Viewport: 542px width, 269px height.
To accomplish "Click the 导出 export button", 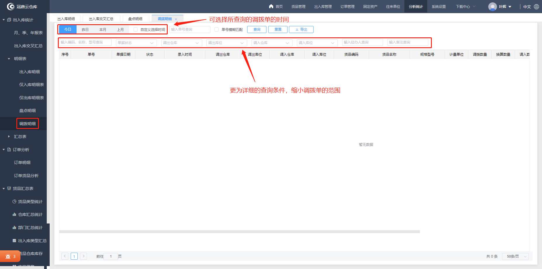I will 301,29.
